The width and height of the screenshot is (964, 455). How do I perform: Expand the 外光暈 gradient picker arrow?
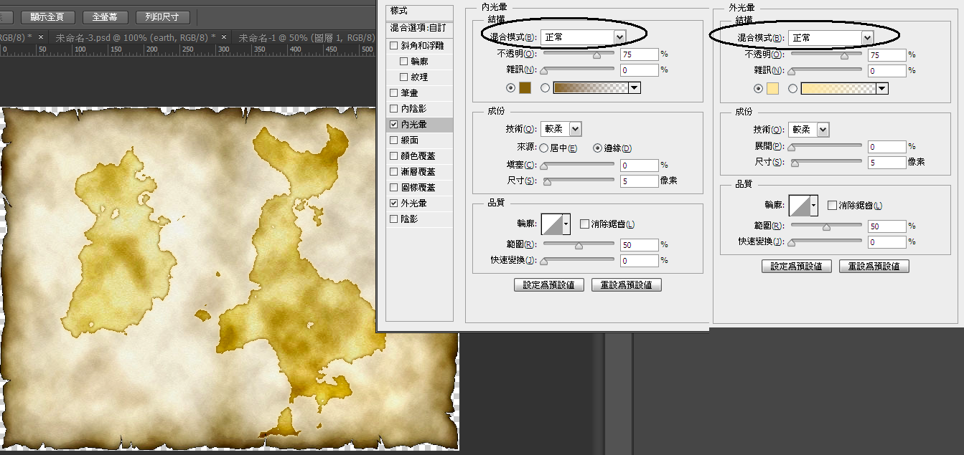pos(882,88)
